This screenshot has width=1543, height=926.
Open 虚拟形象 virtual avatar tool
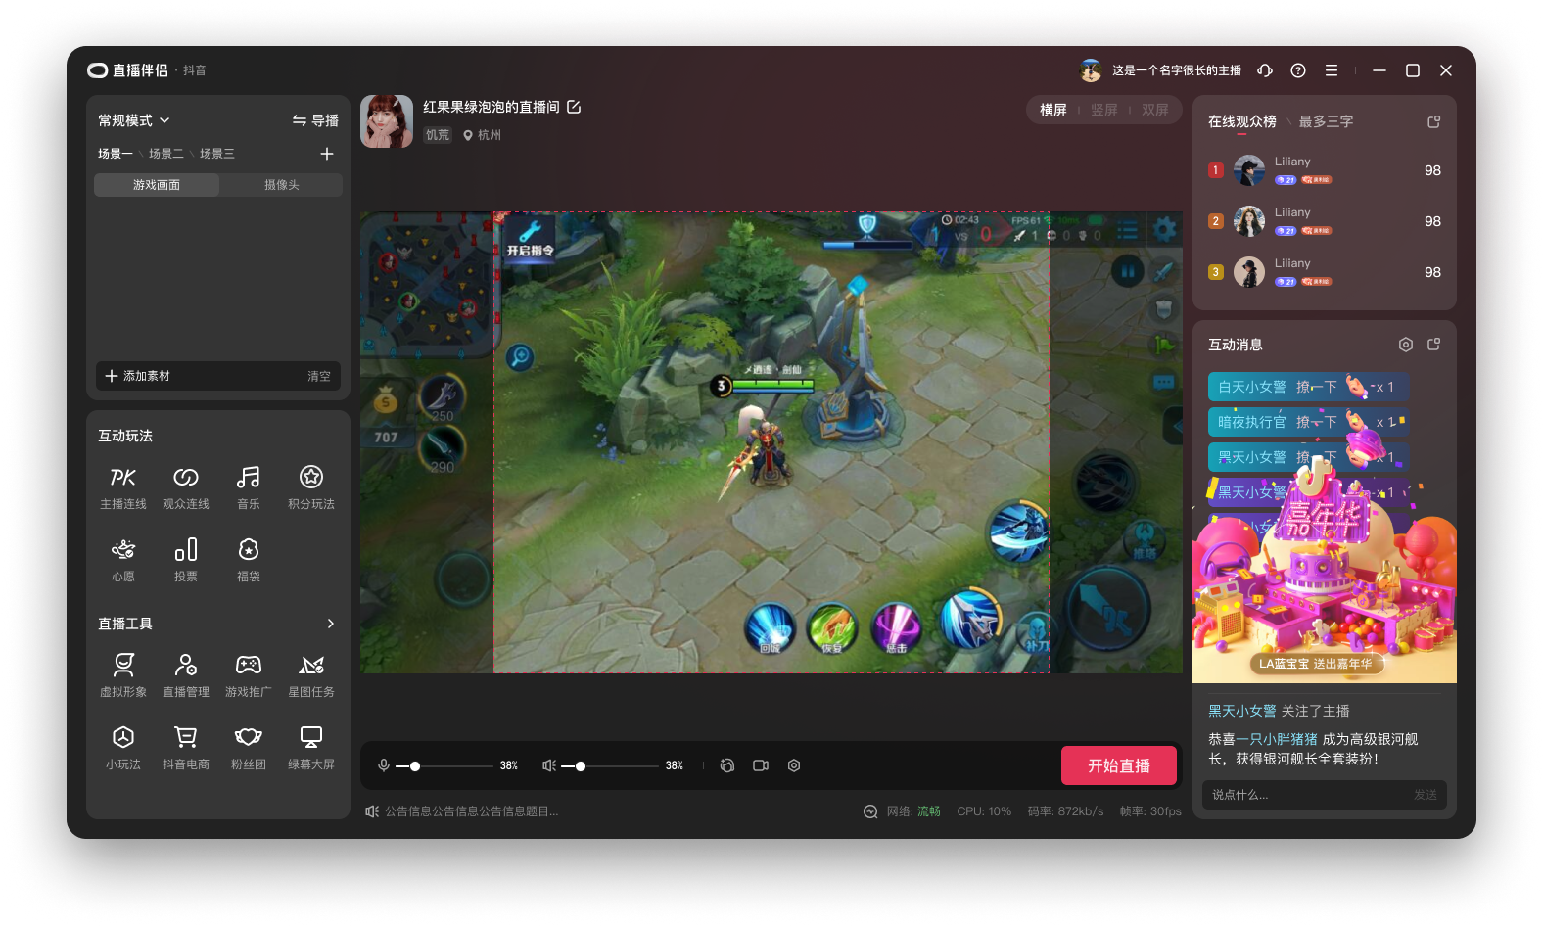(123, 675)
